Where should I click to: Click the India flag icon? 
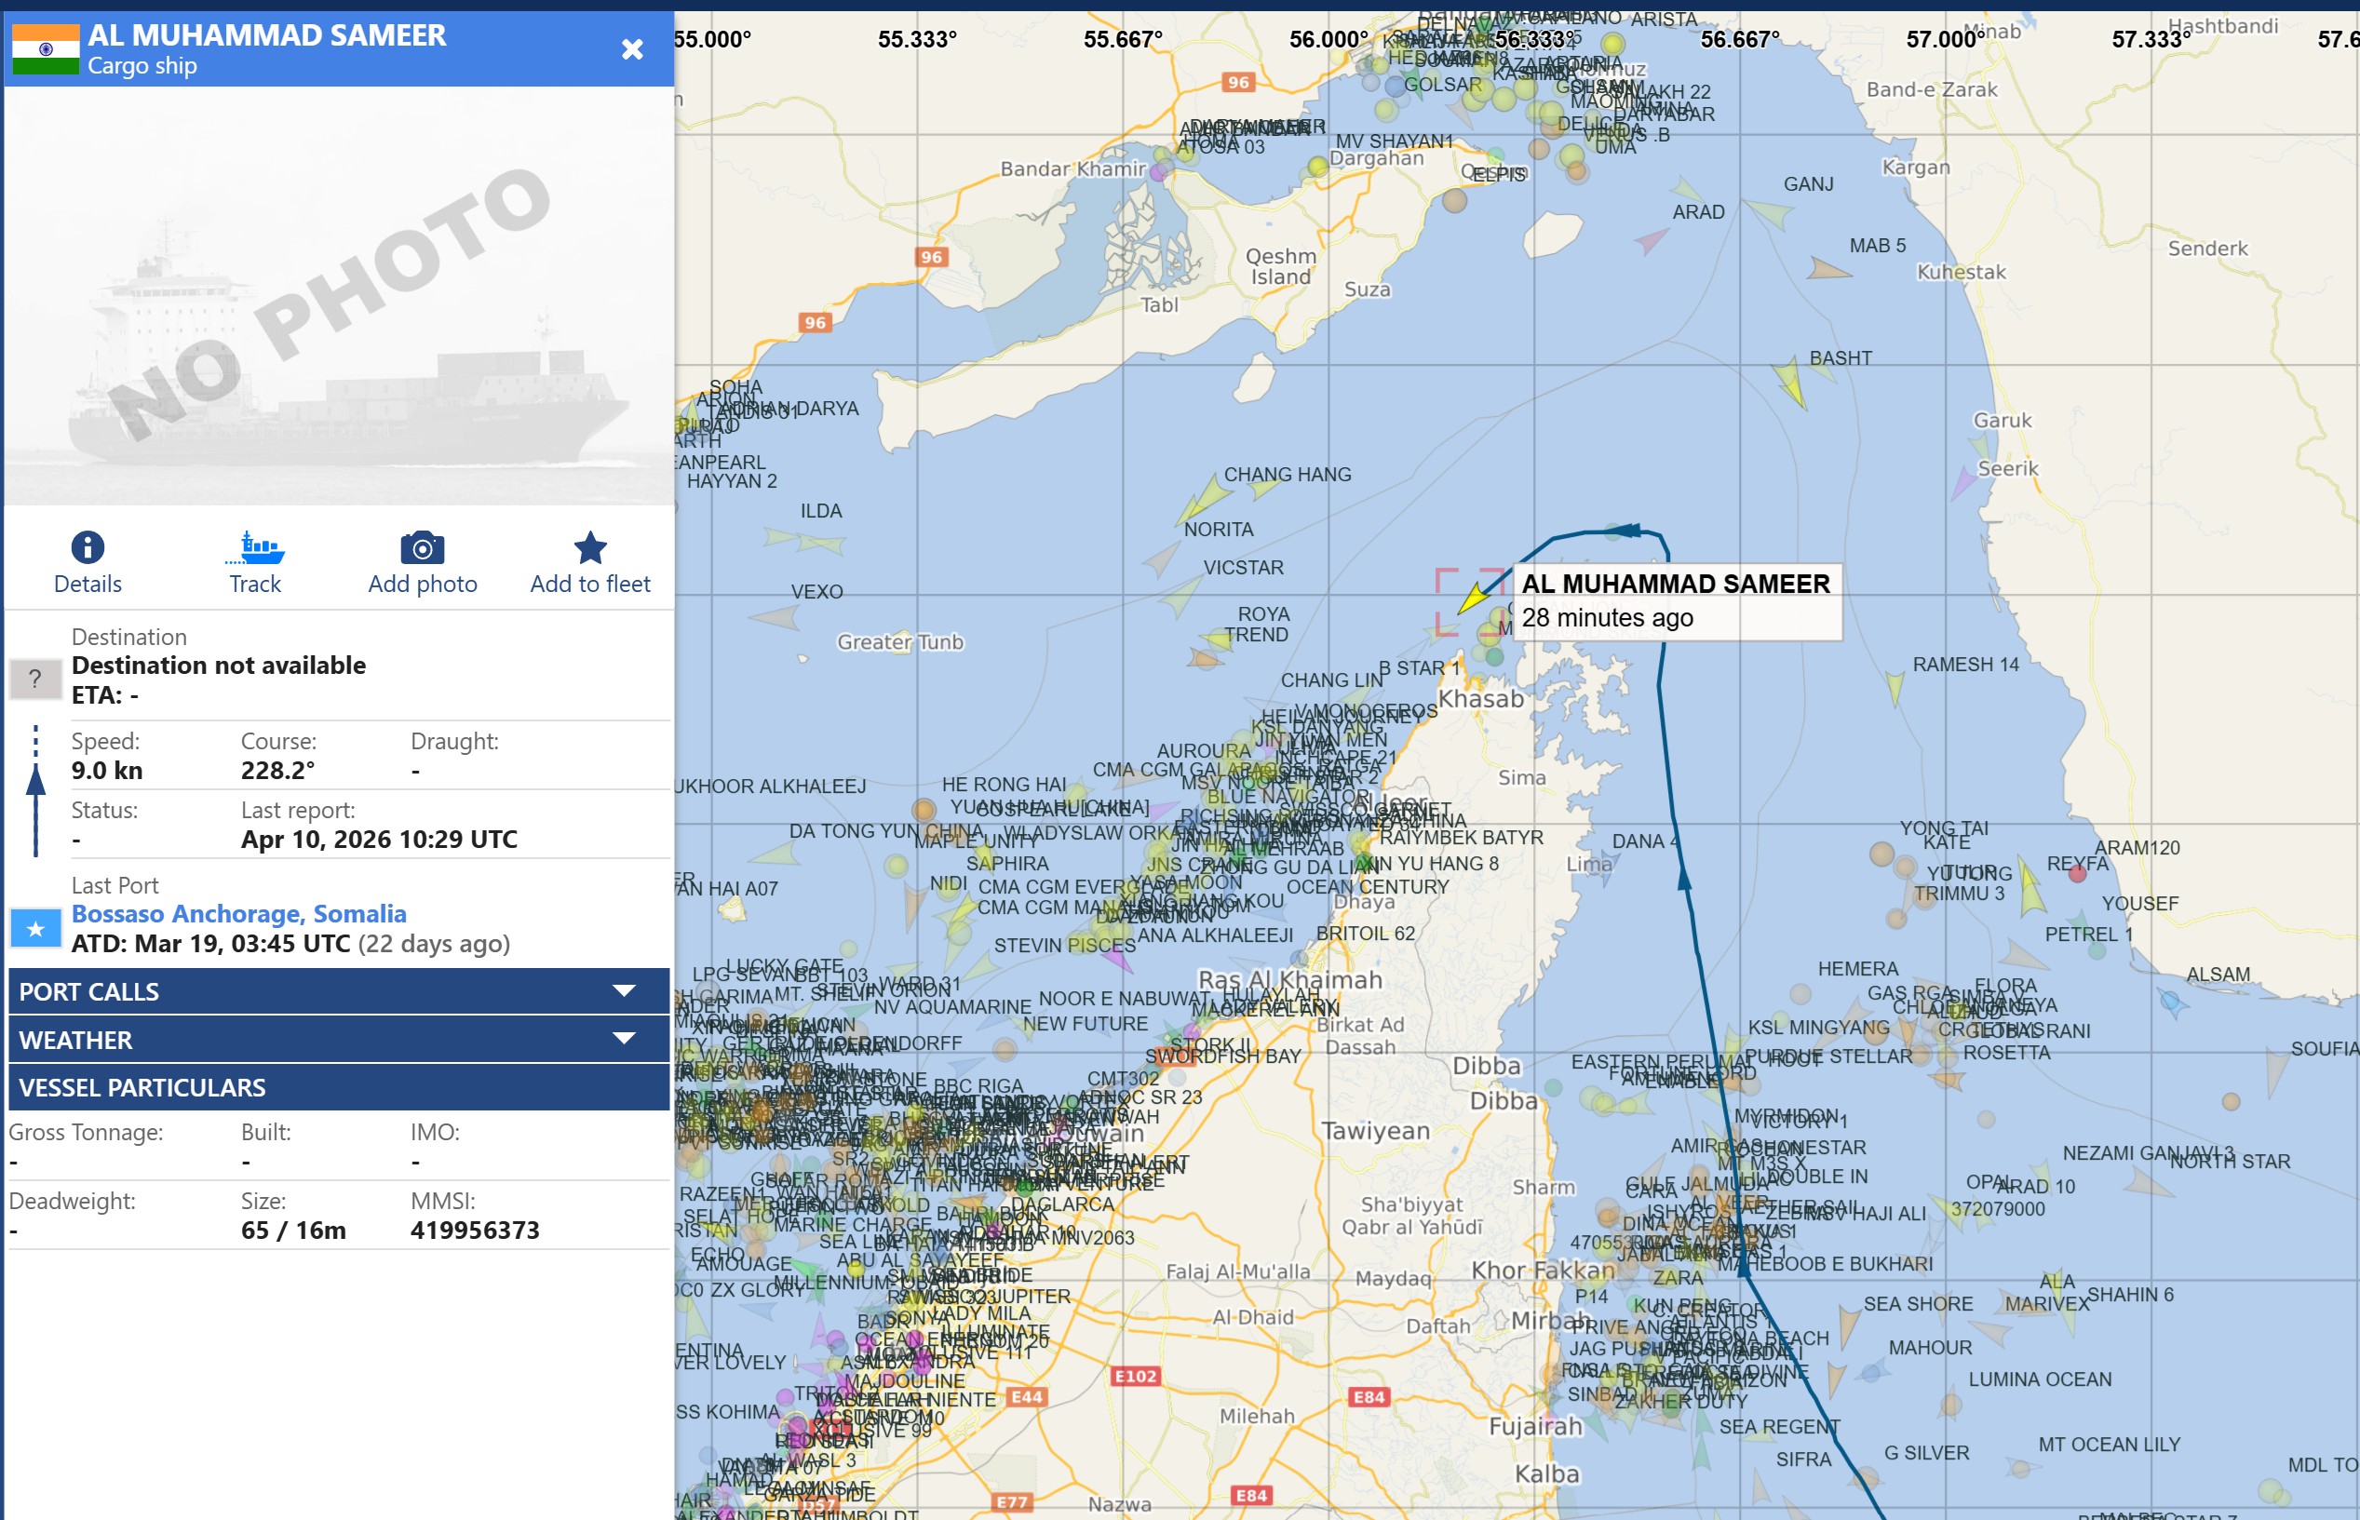(46, 49)
